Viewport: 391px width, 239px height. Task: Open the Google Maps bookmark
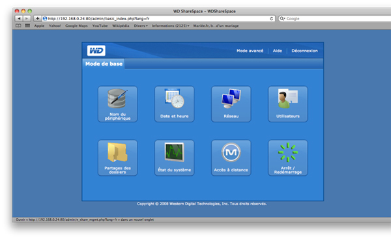76,25
